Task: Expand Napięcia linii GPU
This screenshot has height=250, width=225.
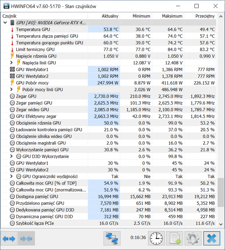Action: pyautogui.click(x=11, y=63)
